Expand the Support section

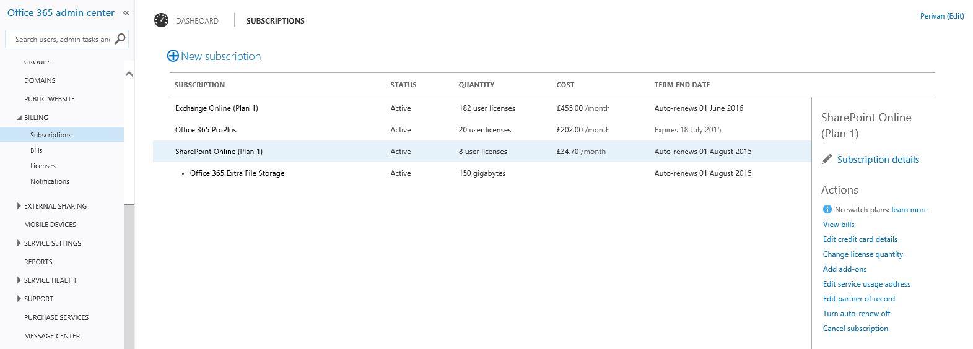pos(19,299)
